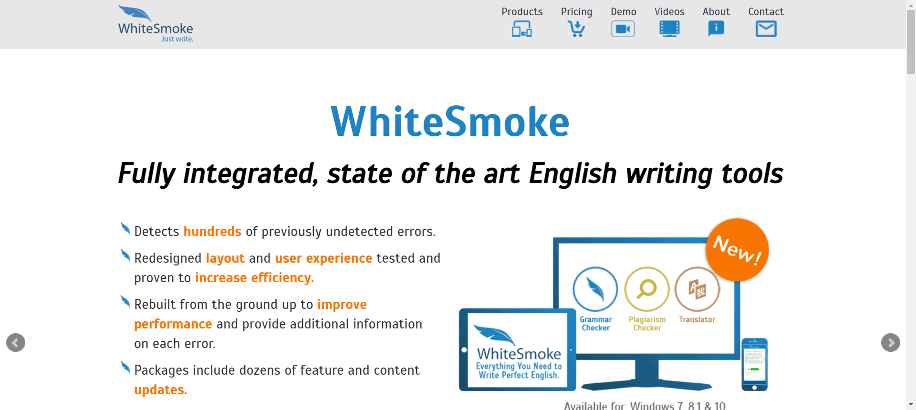The image size is (916, 410).
Task: Click the orange text 'increase efficiency.'
Action: point(254,278)
